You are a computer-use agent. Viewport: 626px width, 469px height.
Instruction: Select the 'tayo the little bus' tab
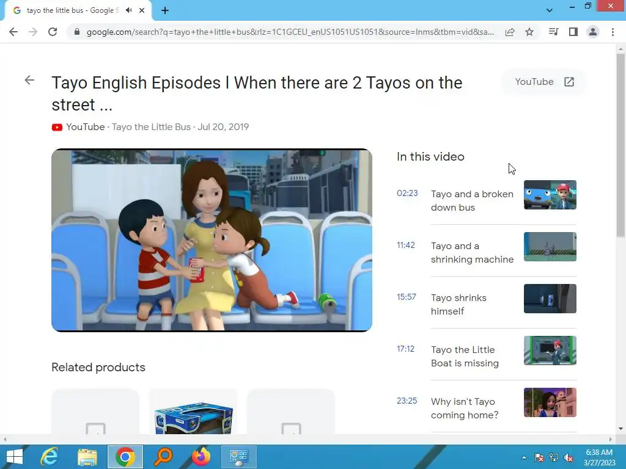pyautogui.click(x=72, y=10)
